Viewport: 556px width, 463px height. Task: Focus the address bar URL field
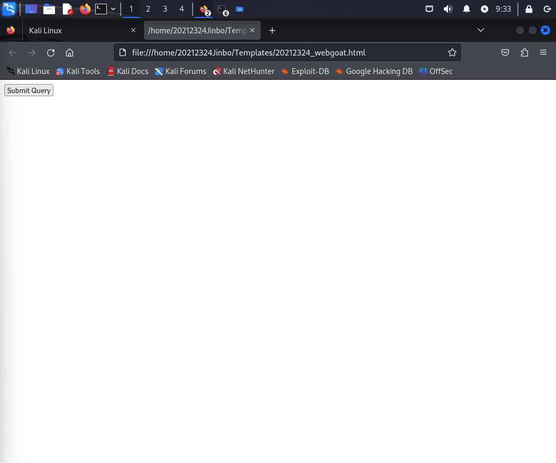[x=287, y=52]
